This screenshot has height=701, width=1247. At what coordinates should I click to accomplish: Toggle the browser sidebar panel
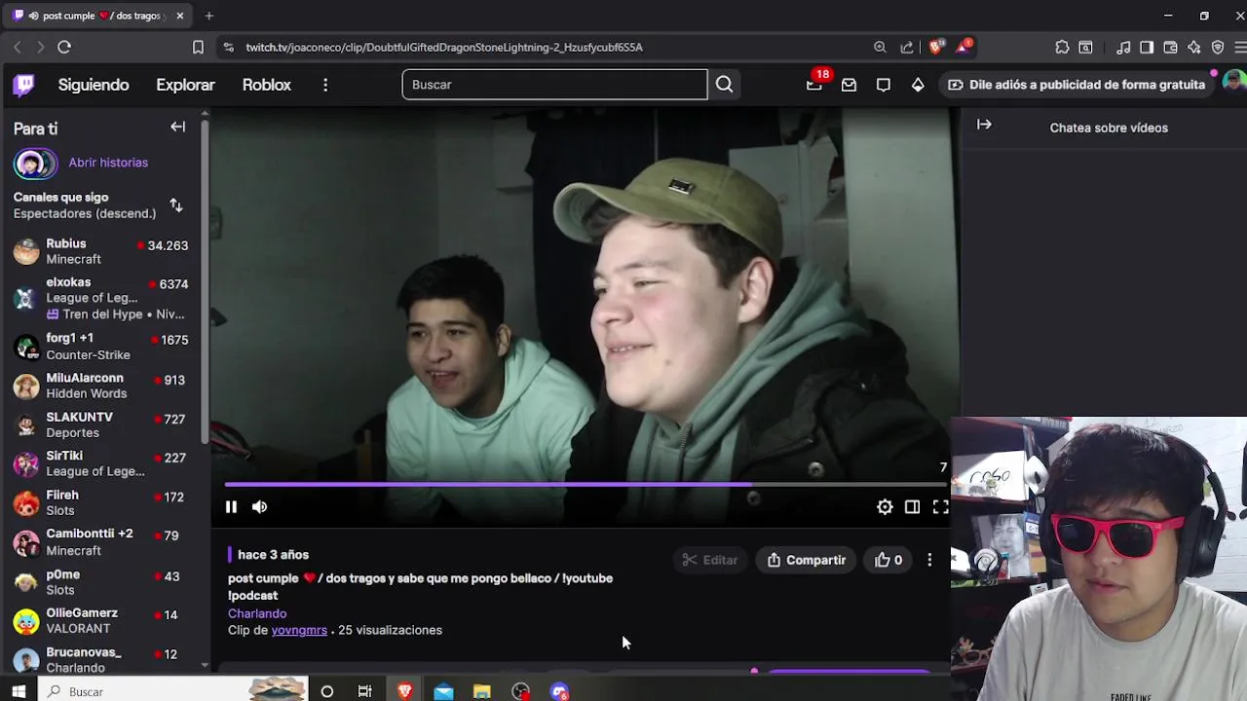coord(1147,47)
